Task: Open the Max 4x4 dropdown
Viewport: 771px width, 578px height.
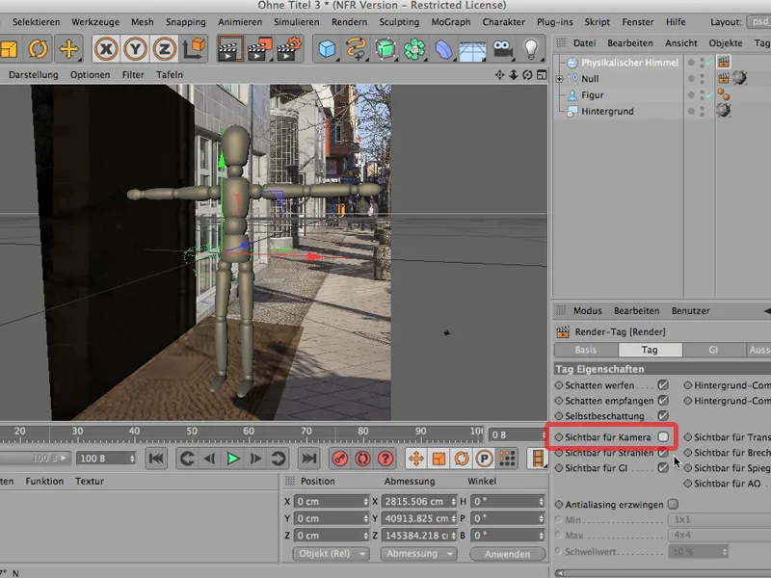Action: 719,535
